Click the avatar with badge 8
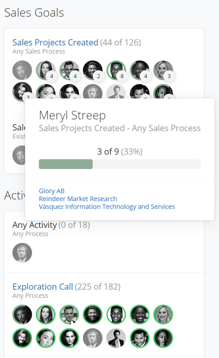Screen dimensions: 219x358 click(116, 70)
